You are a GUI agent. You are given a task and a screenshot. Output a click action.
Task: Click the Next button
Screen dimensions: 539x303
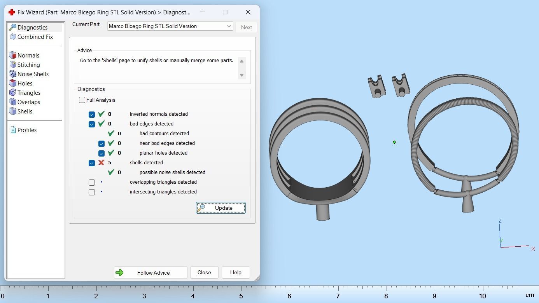pos(246,27)
